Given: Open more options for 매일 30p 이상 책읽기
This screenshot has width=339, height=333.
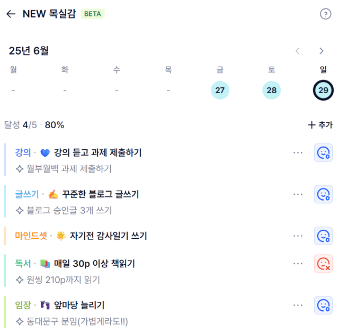Looking at the screenshot, I should click(298, 264).
